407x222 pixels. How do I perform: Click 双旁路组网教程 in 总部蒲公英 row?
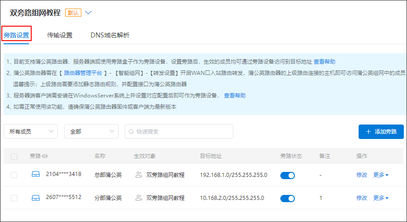pos(166,175)
